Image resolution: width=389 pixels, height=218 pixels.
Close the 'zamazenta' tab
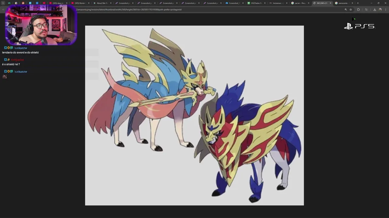(353, 3)
